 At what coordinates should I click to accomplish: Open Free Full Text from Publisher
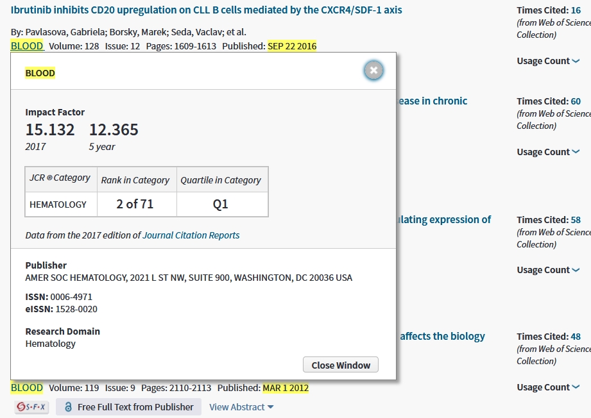128,407
